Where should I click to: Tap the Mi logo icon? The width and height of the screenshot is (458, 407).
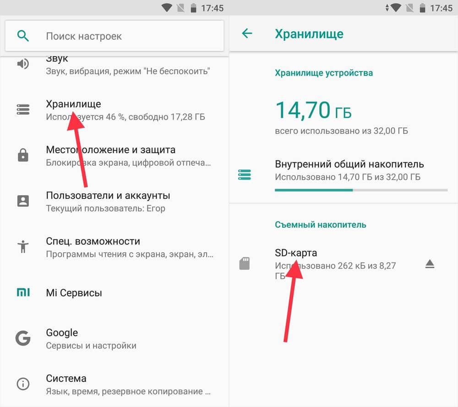click(x=23, y=292)
